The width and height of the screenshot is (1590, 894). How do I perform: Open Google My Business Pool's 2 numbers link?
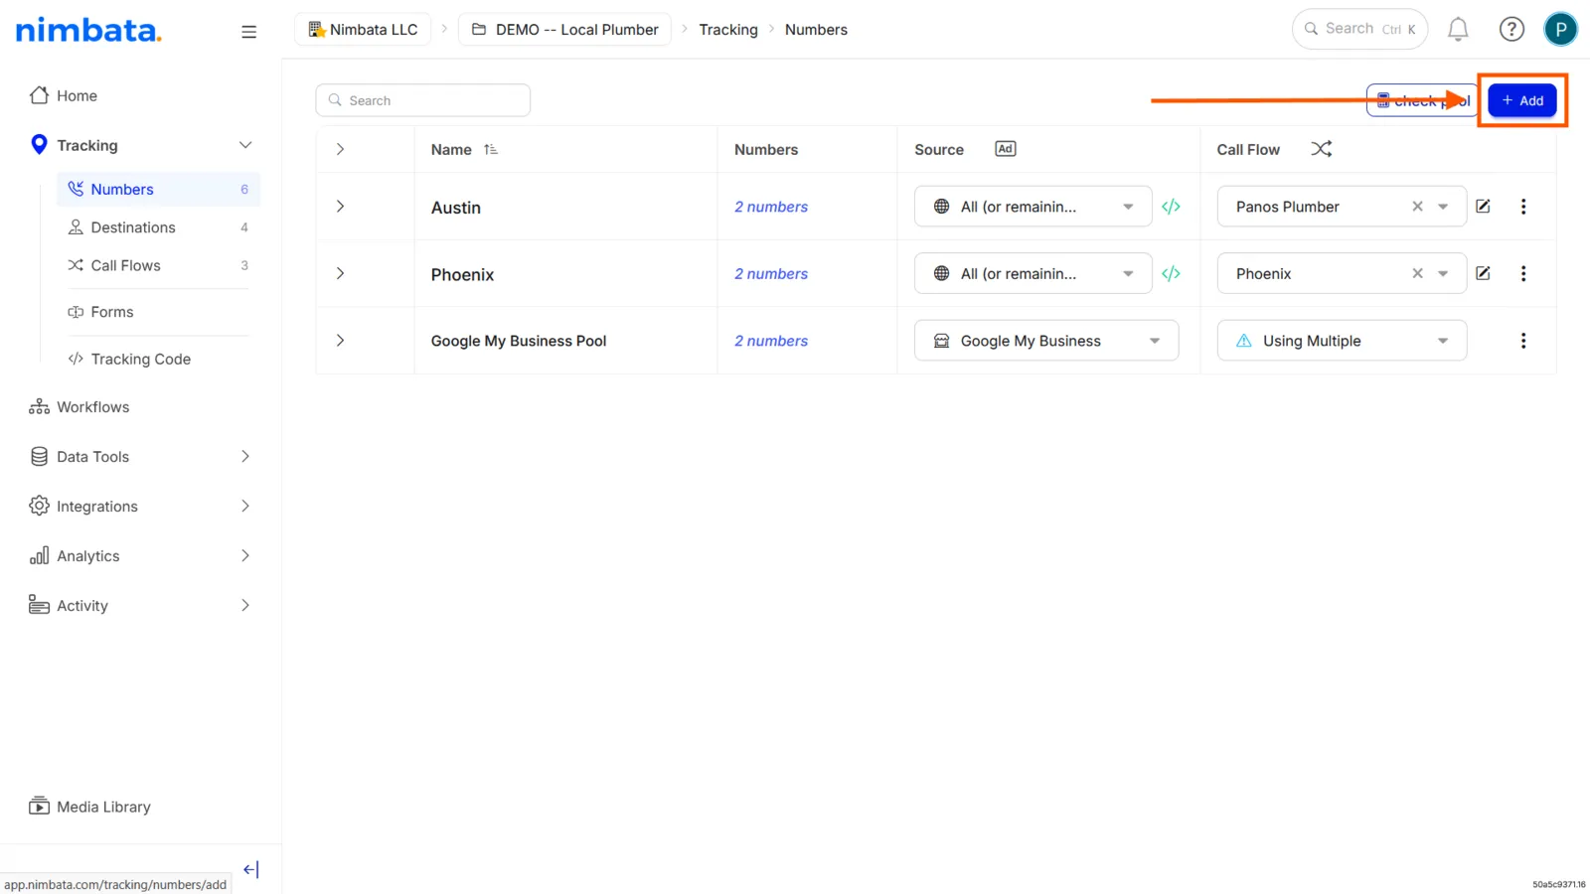coord(771,341)
